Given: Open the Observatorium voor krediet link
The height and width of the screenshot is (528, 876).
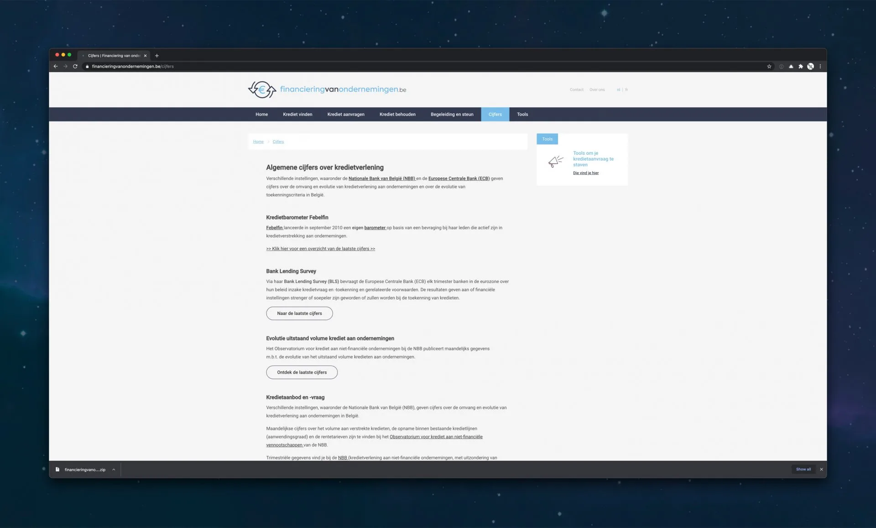Looking at the screenshot, I should (374, 441).
